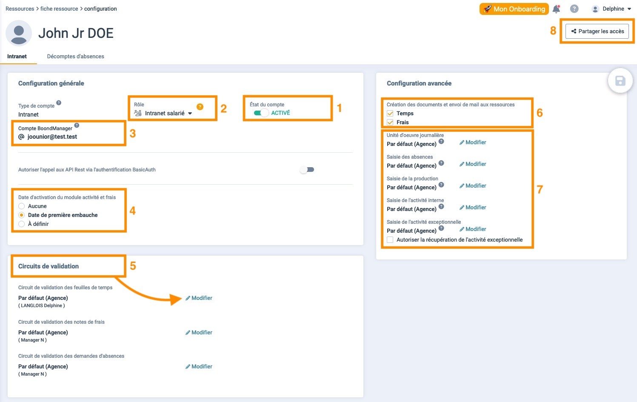
Task: Click Partager les accès button
Action: pyautogui.click(x=597, y=31)
